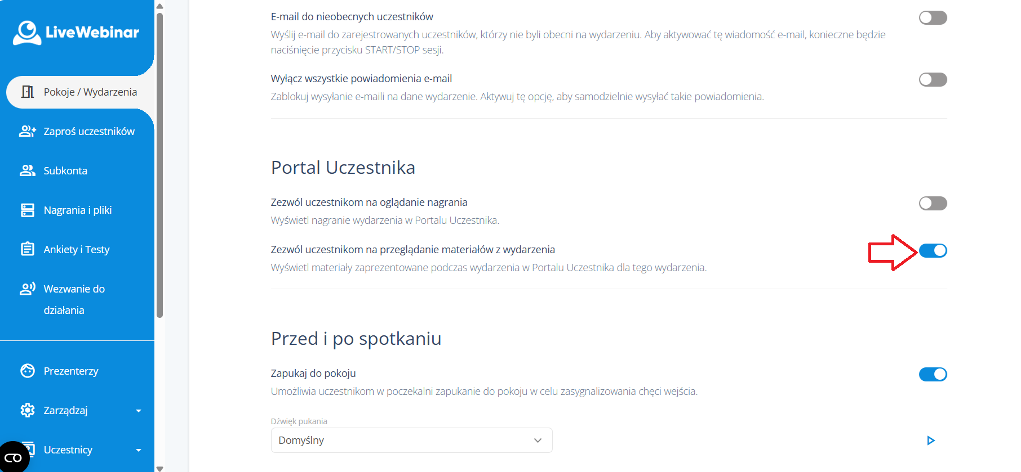Open the Dźwięk pukania Domyślny dropdown
This screenshot has height=472, width=1021.
(411, 440)
